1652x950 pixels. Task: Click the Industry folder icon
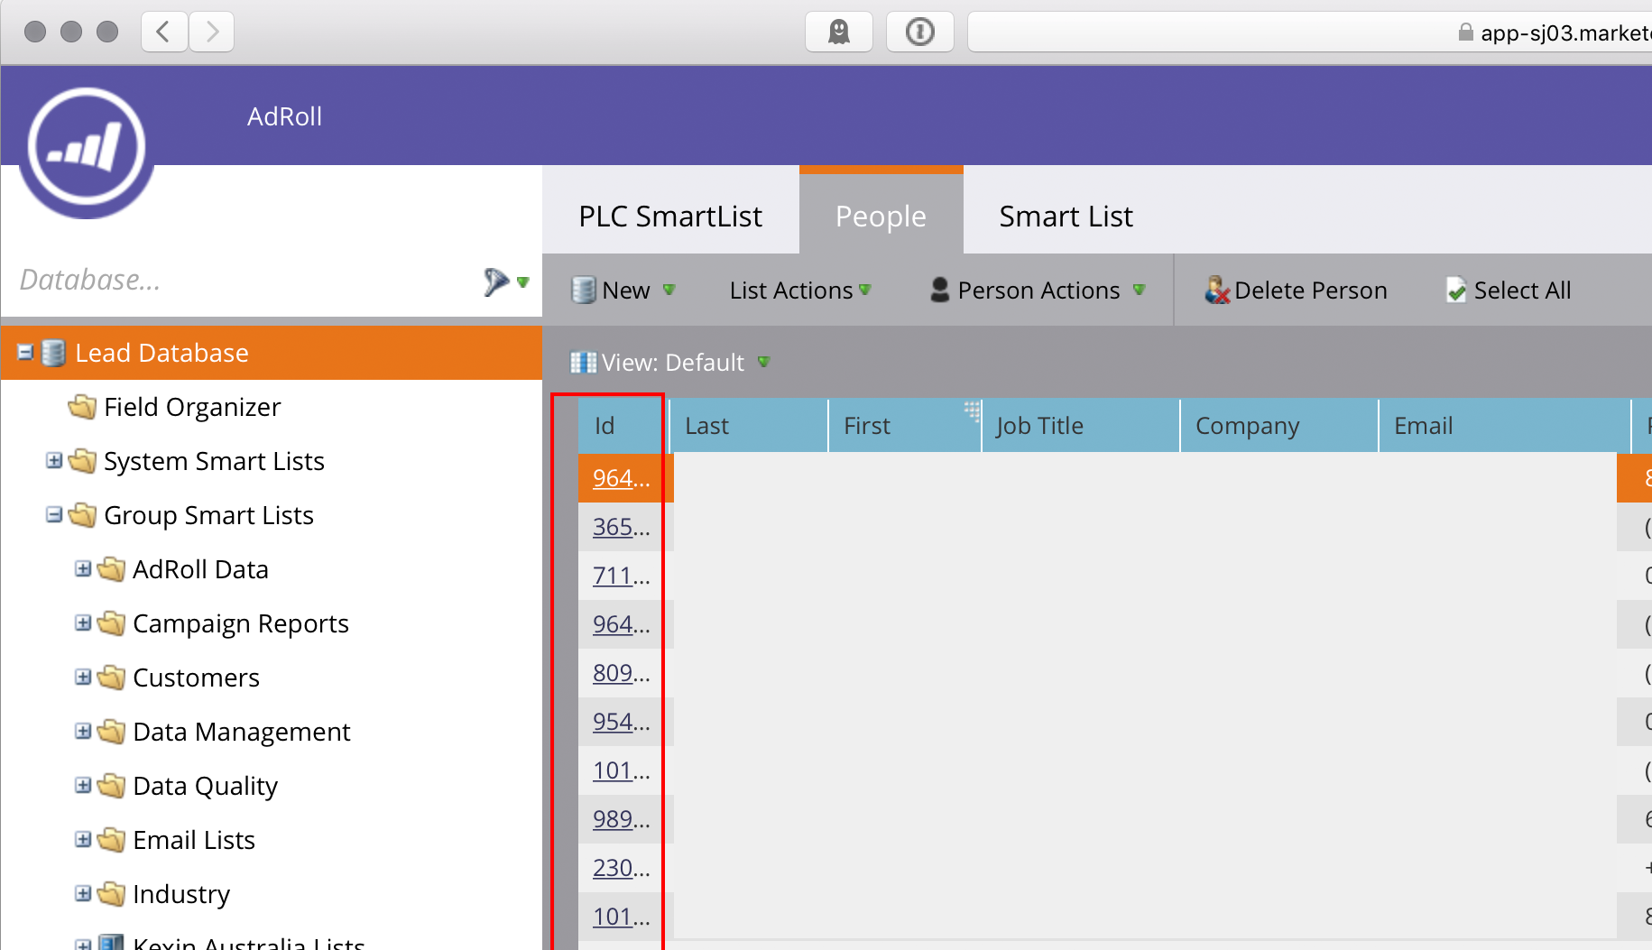(x=111, y=894)
